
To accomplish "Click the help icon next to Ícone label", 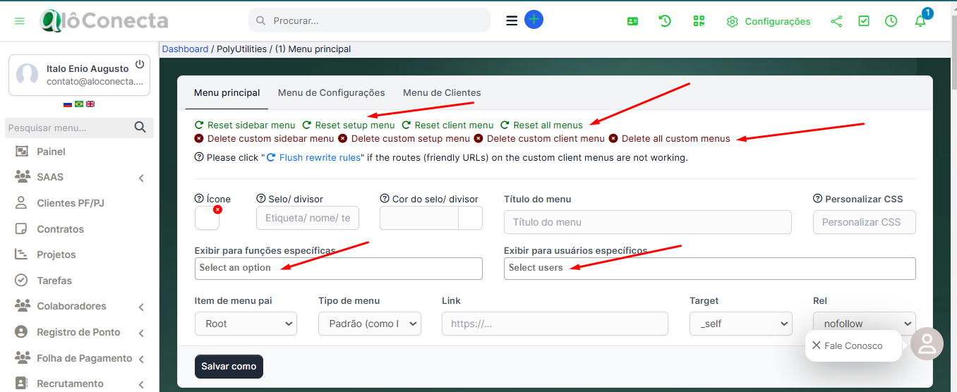I will (199, 199).
